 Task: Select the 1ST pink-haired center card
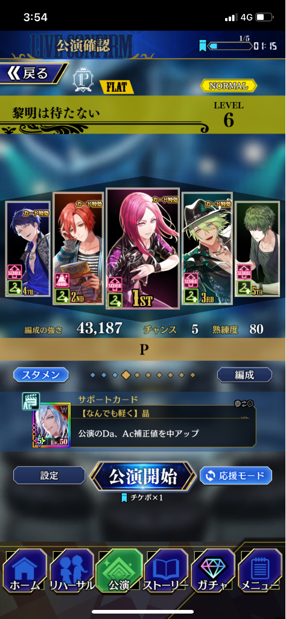click(x=142, y=248)
